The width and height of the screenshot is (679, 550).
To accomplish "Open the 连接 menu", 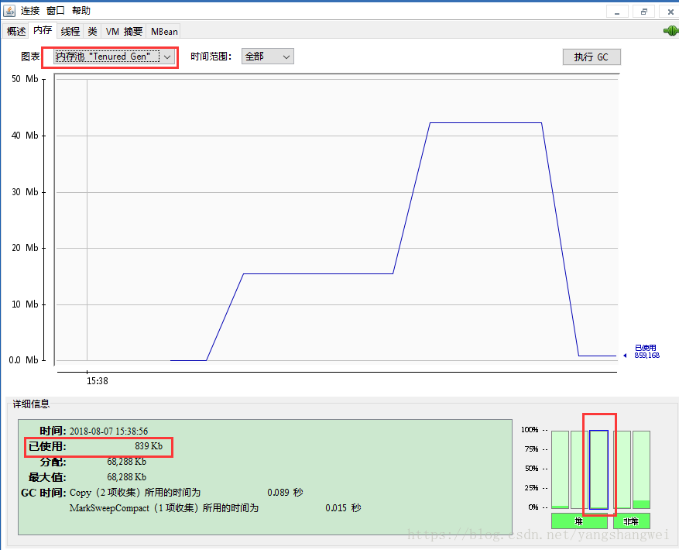I will [30, 11].
